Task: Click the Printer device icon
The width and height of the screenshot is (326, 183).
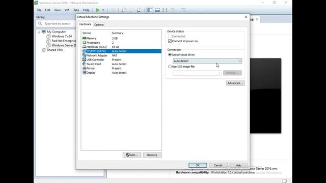Action: tap(84, 68)
